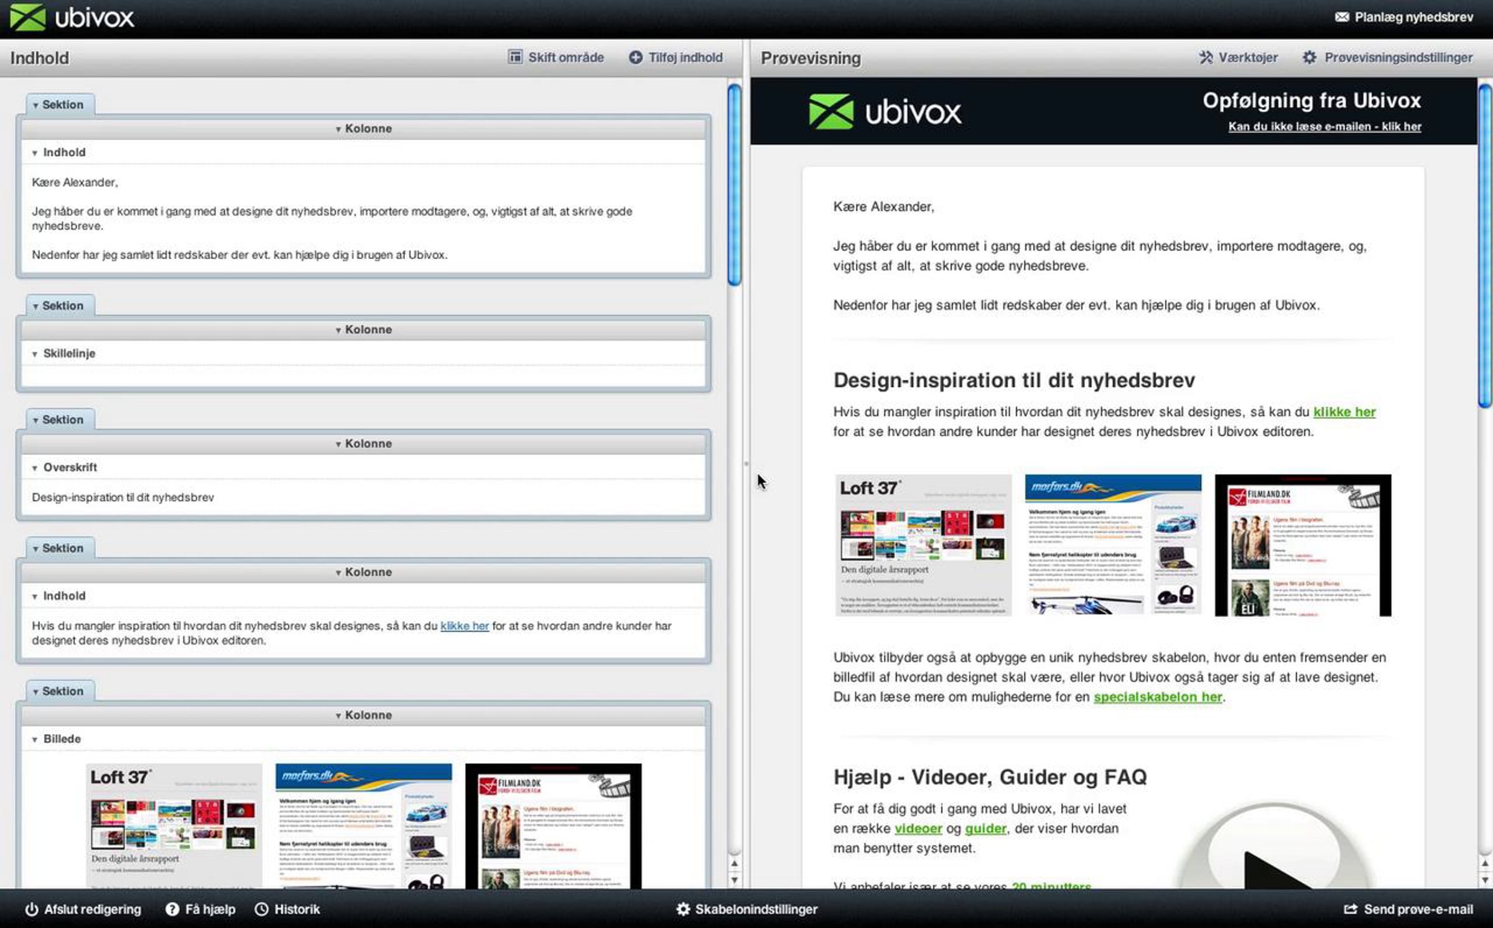Click Filmland.dk thumbnail in the preview
Screen dimensions: 1493x928
(x=1303, y=545)
